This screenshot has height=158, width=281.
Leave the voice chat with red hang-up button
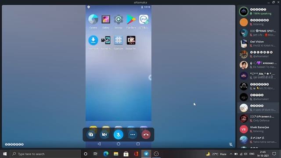pos(146,135)
